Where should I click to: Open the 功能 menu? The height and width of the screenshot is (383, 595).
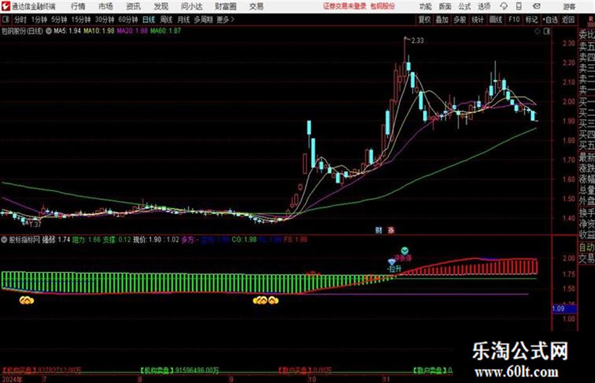[x=426, y=6]
